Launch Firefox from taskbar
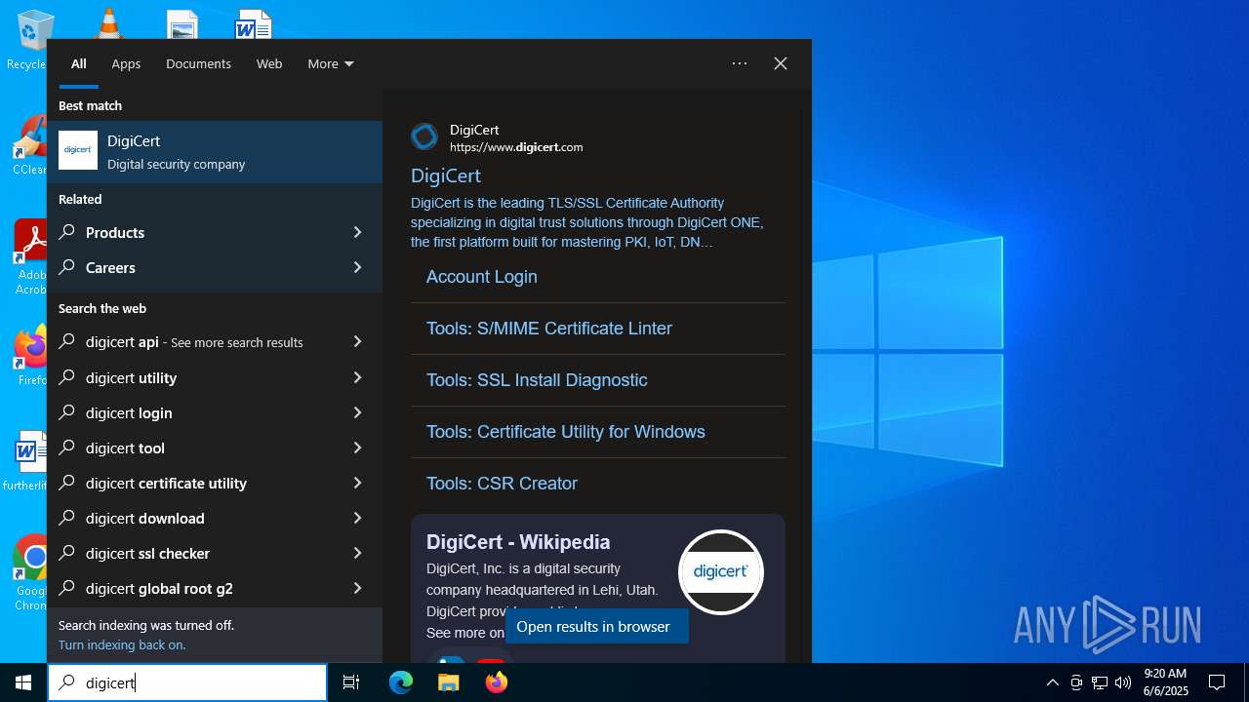Screen dimensions: 1249x702 click(x=497, y=682)
